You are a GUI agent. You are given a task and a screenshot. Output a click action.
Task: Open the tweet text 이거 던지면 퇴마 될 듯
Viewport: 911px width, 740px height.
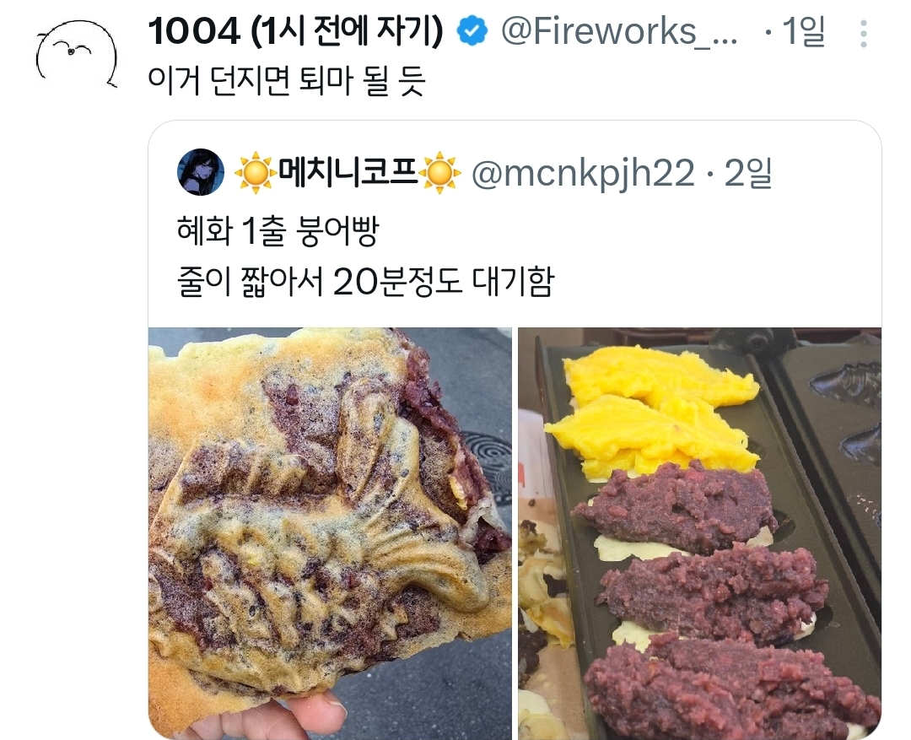[287, 80]
